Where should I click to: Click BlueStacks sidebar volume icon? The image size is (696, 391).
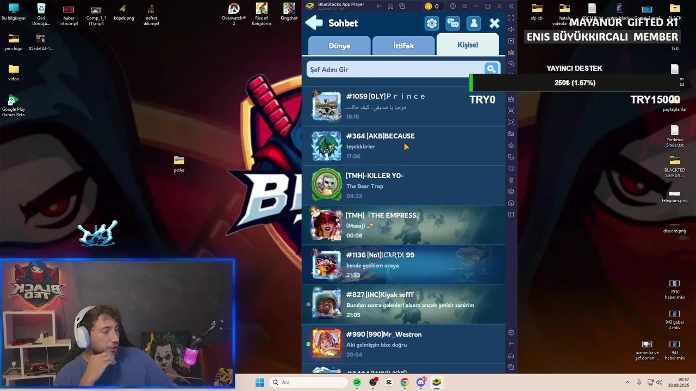pyautogui.click(x=511, y=29)
